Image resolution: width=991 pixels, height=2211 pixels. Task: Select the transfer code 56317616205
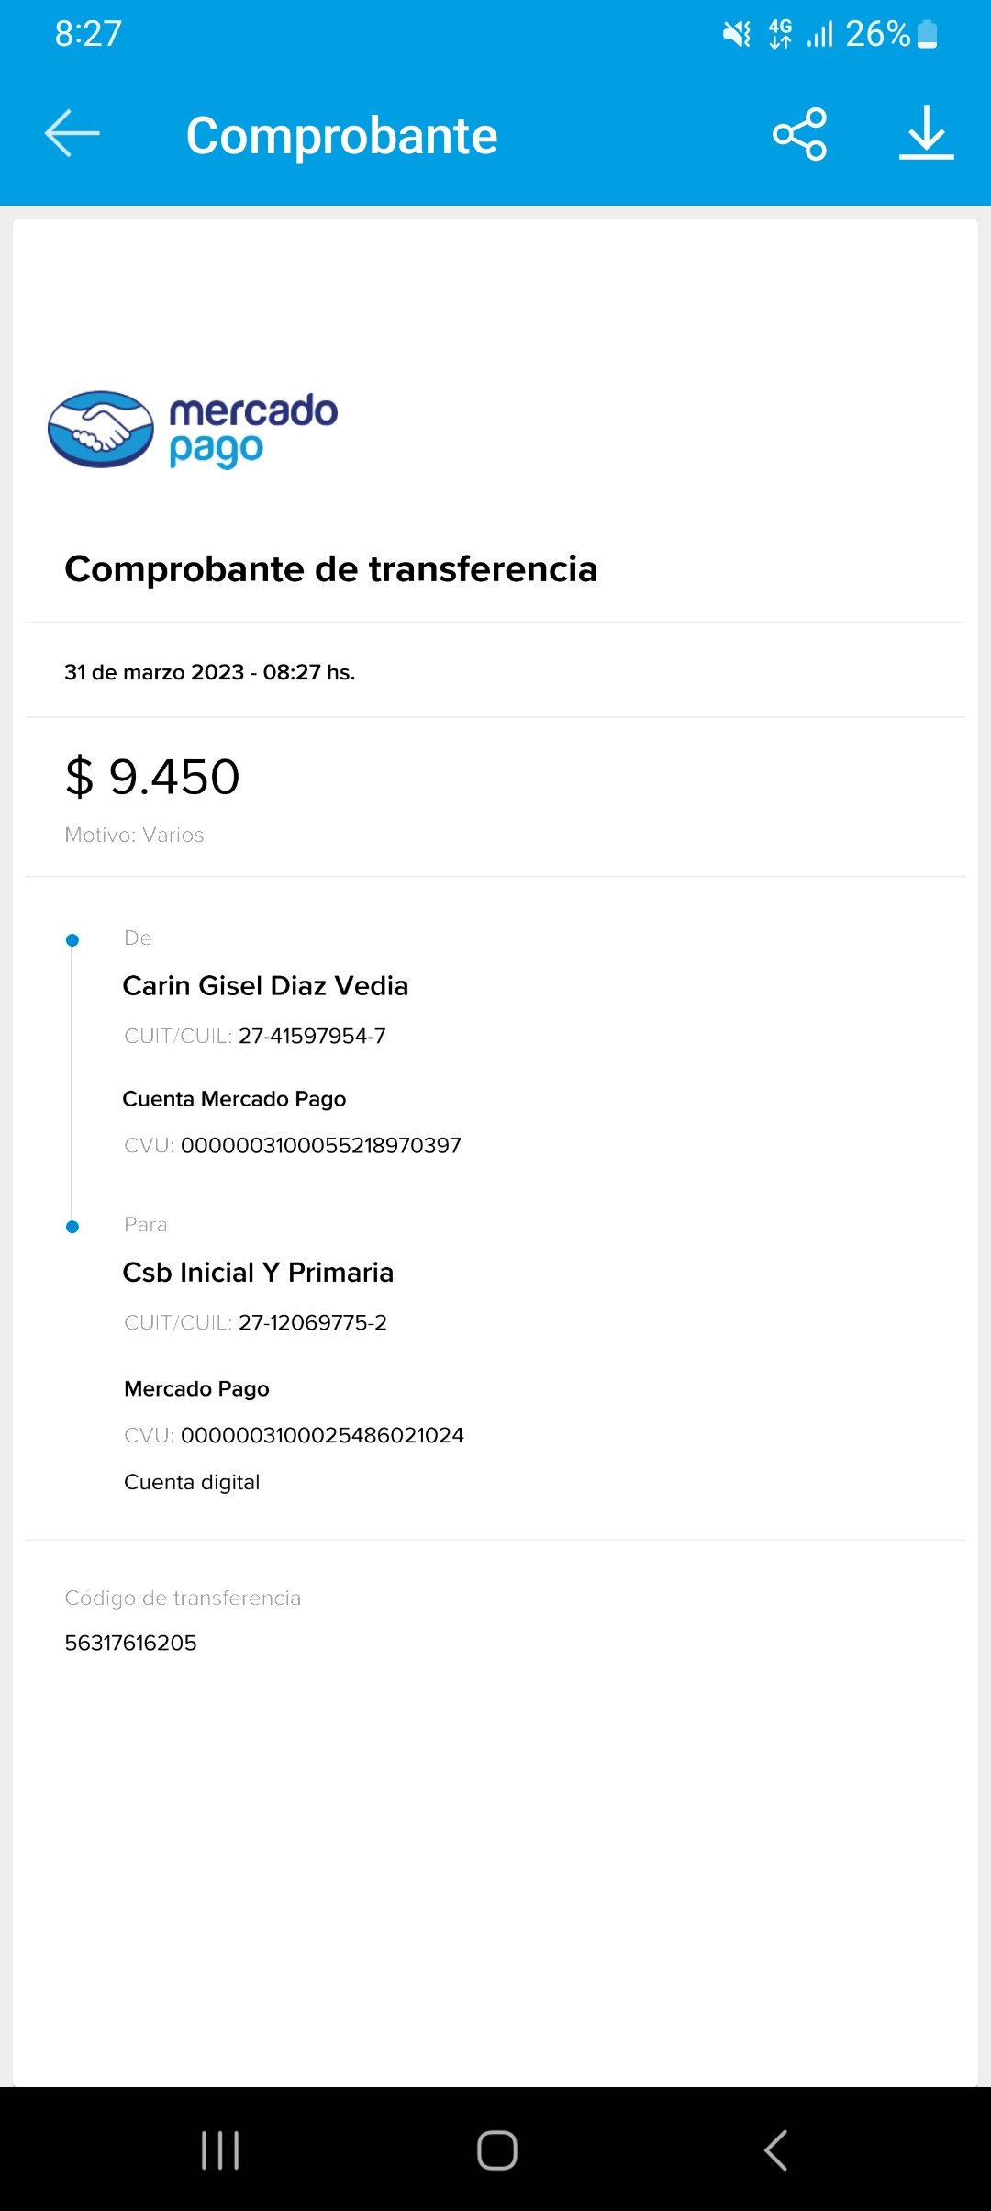(x=131, y=1643)
